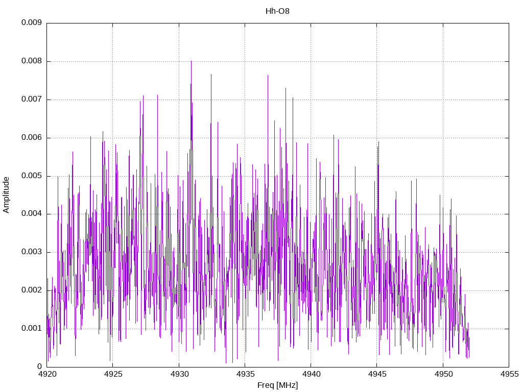Click the 0.002 y-axis tick label
Image resolution: width=523 pixels, height=392 pixels.
coord(32,290)
